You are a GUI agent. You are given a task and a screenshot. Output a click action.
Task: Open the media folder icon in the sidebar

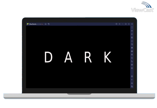[132, 58]
